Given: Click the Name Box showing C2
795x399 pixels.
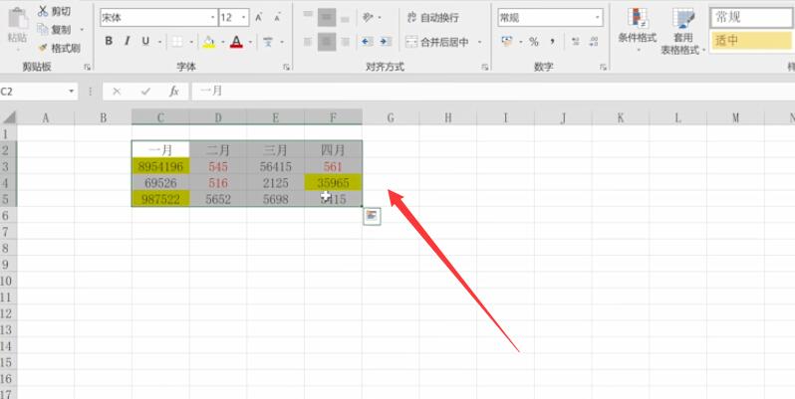Looking at the screenshot, I should 33,92.
